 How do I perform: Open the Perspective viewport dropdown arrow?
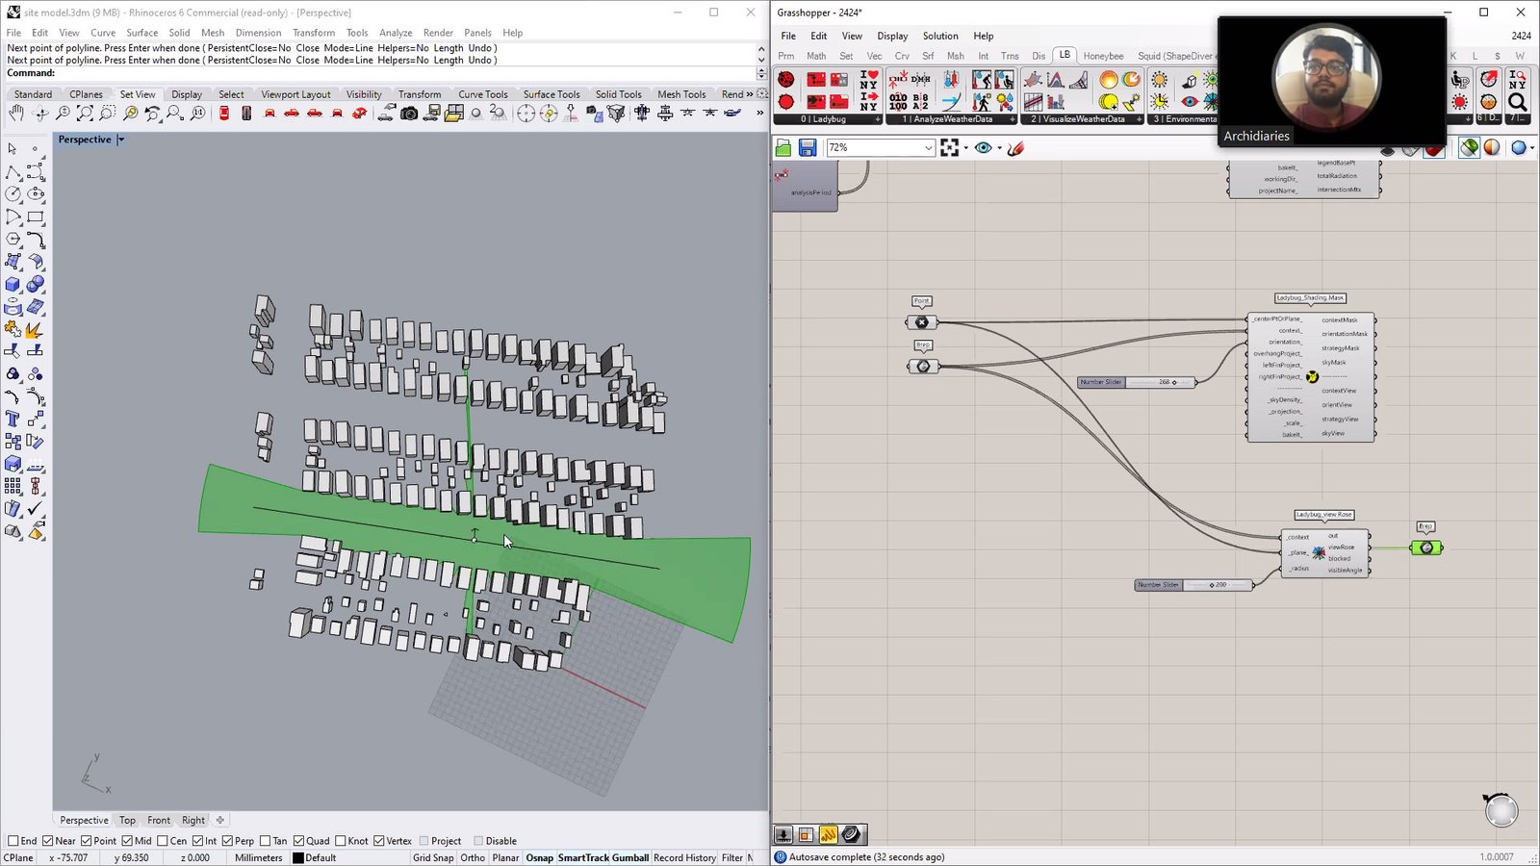121,140
